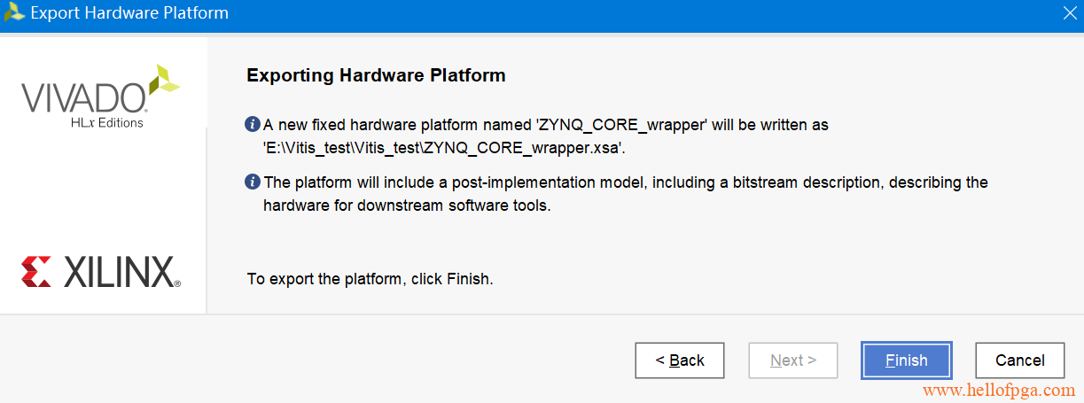Cancel the hardware export wizard

tap(1019, 360)
